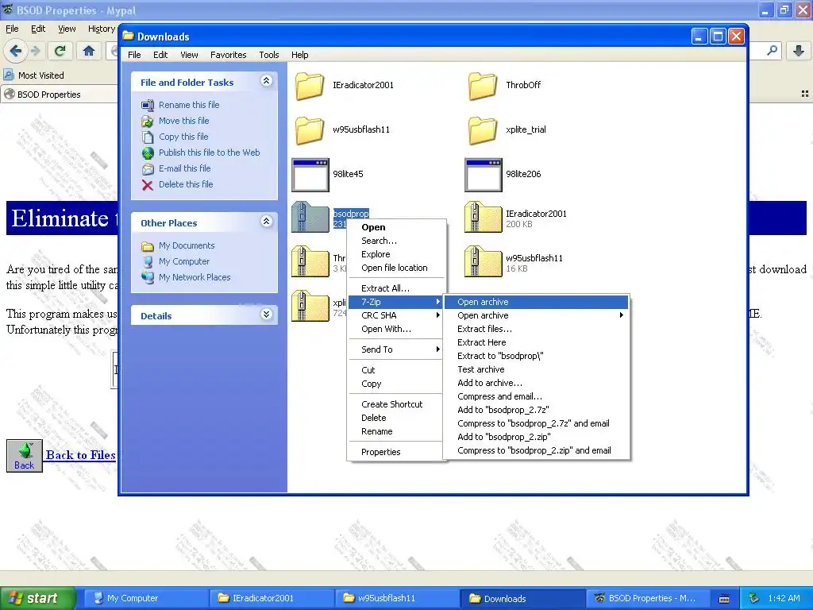Reload the page in Mypal browser
This screenshot has width=813, height=610.
tap(60, 51)
